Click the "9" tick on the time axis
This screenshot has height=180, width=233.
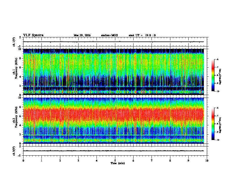coord(188,160)
